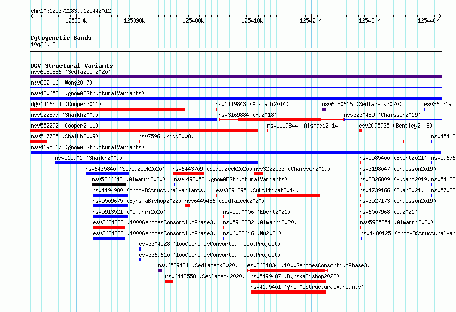Screen dimensions: 456x312
Task: Open nsv517725 (Shaikh2009) label
Action: point(65,136)
